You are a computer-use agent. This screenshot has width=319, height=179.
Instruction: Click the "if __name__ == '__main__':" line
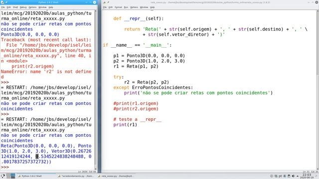click(138, 45)
